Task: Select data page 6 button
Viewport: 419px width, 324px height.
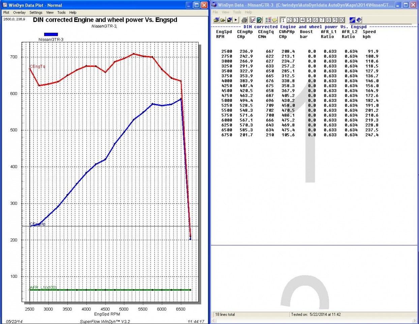Action: tap(316, 20)
